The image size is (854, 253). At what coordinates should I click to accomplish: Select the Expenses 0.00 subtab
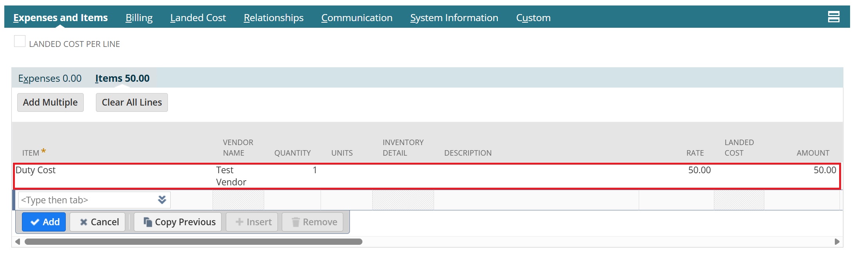pos(50,78)
